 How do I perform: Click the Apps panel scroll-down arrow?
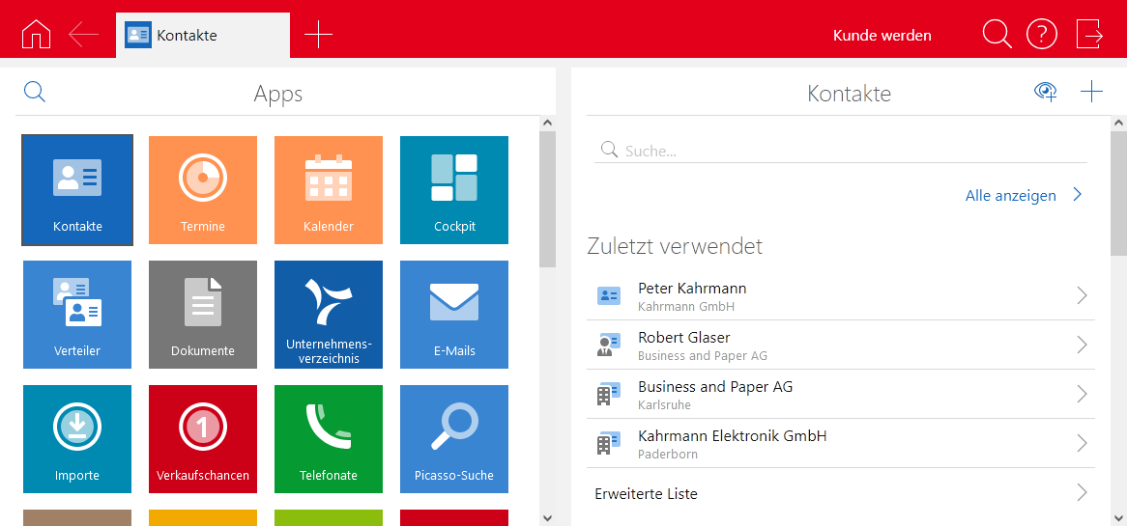pyautogui.click(x=547, y=518)
